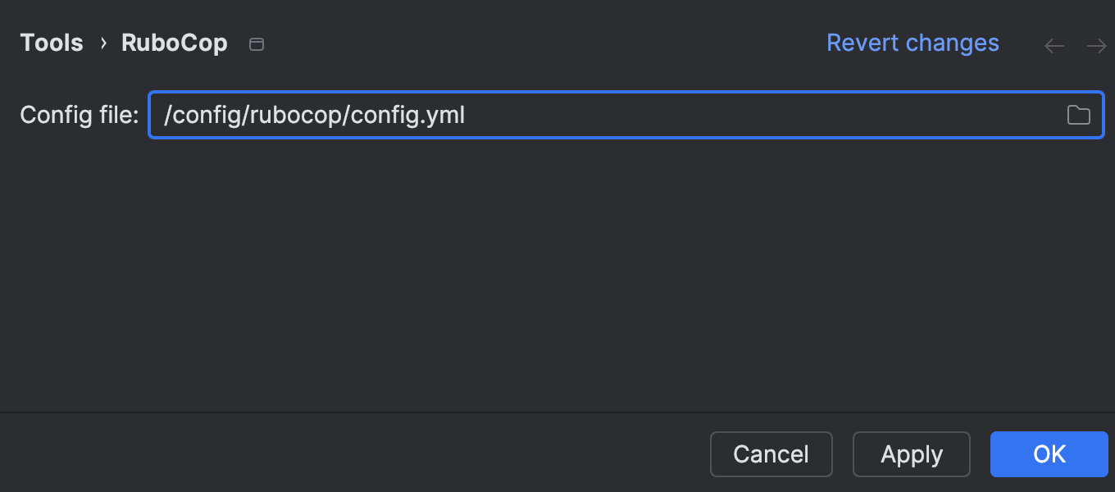This screenshot has height=492, width=1115.
Task: Confirm the dialog with OK
Action: (x=1049, y=454)
